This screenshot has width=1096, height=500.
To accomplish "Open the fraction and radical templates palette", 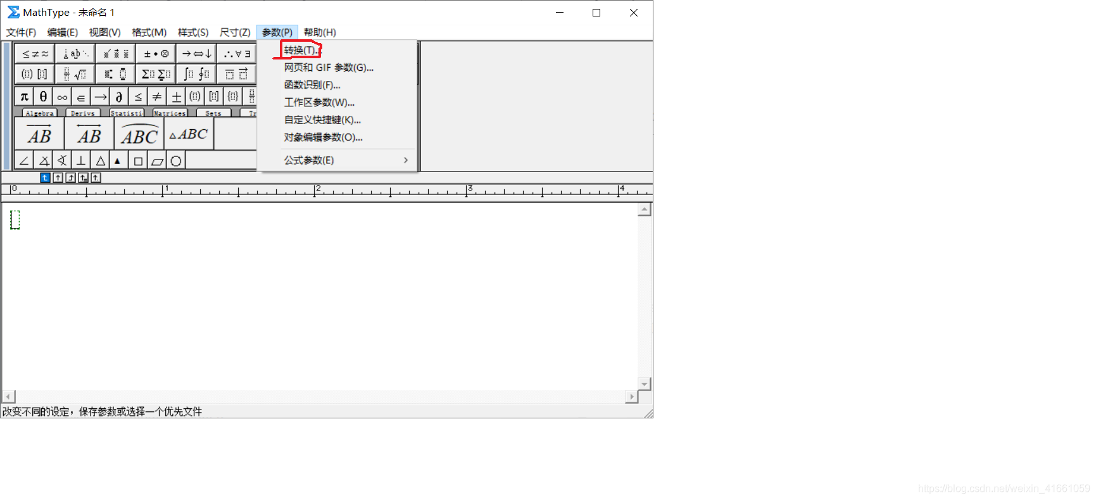I will point(75,74).
